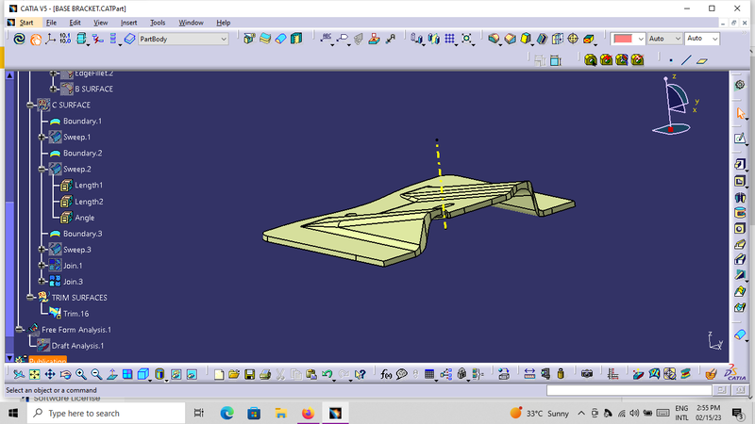
Task: Select the Angle parameter in tree
Action: click(x=85, y=218)
